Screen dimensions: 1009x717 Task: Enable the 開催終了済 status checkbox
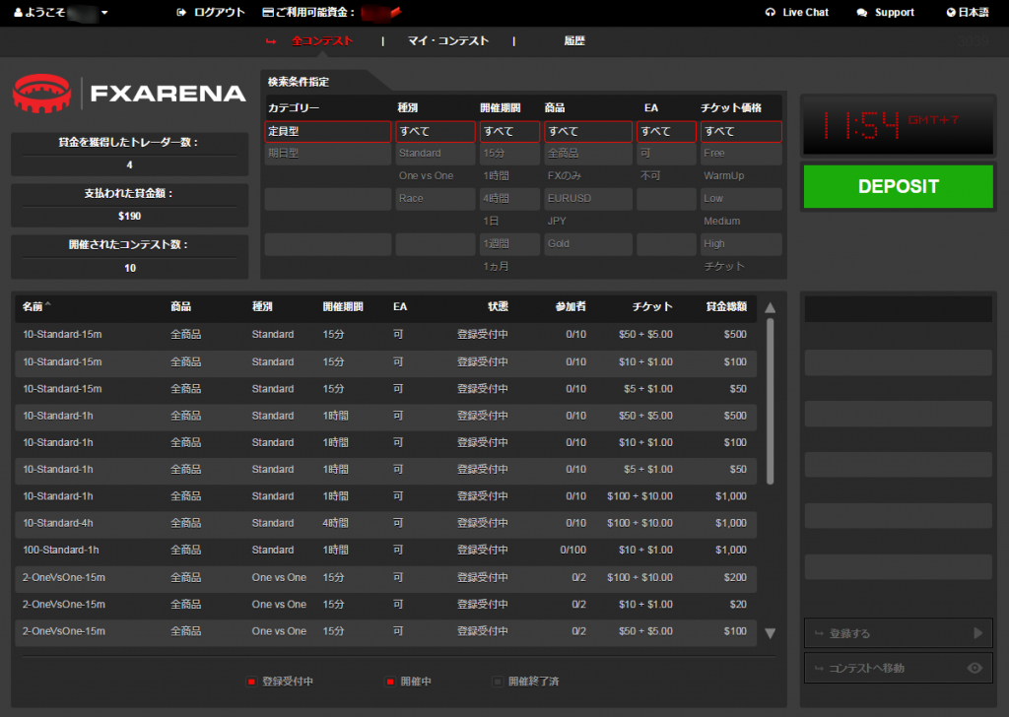click(498, 682)
